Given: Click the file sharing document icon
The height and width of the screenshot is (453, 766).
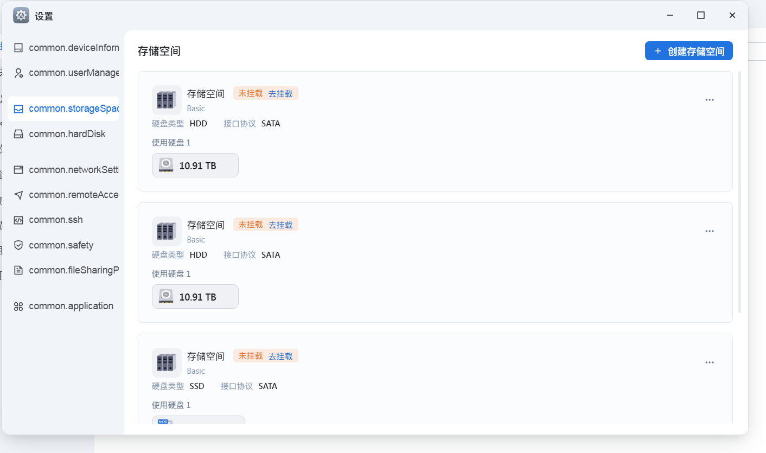Looking at the screenshot, I should 18,270.
